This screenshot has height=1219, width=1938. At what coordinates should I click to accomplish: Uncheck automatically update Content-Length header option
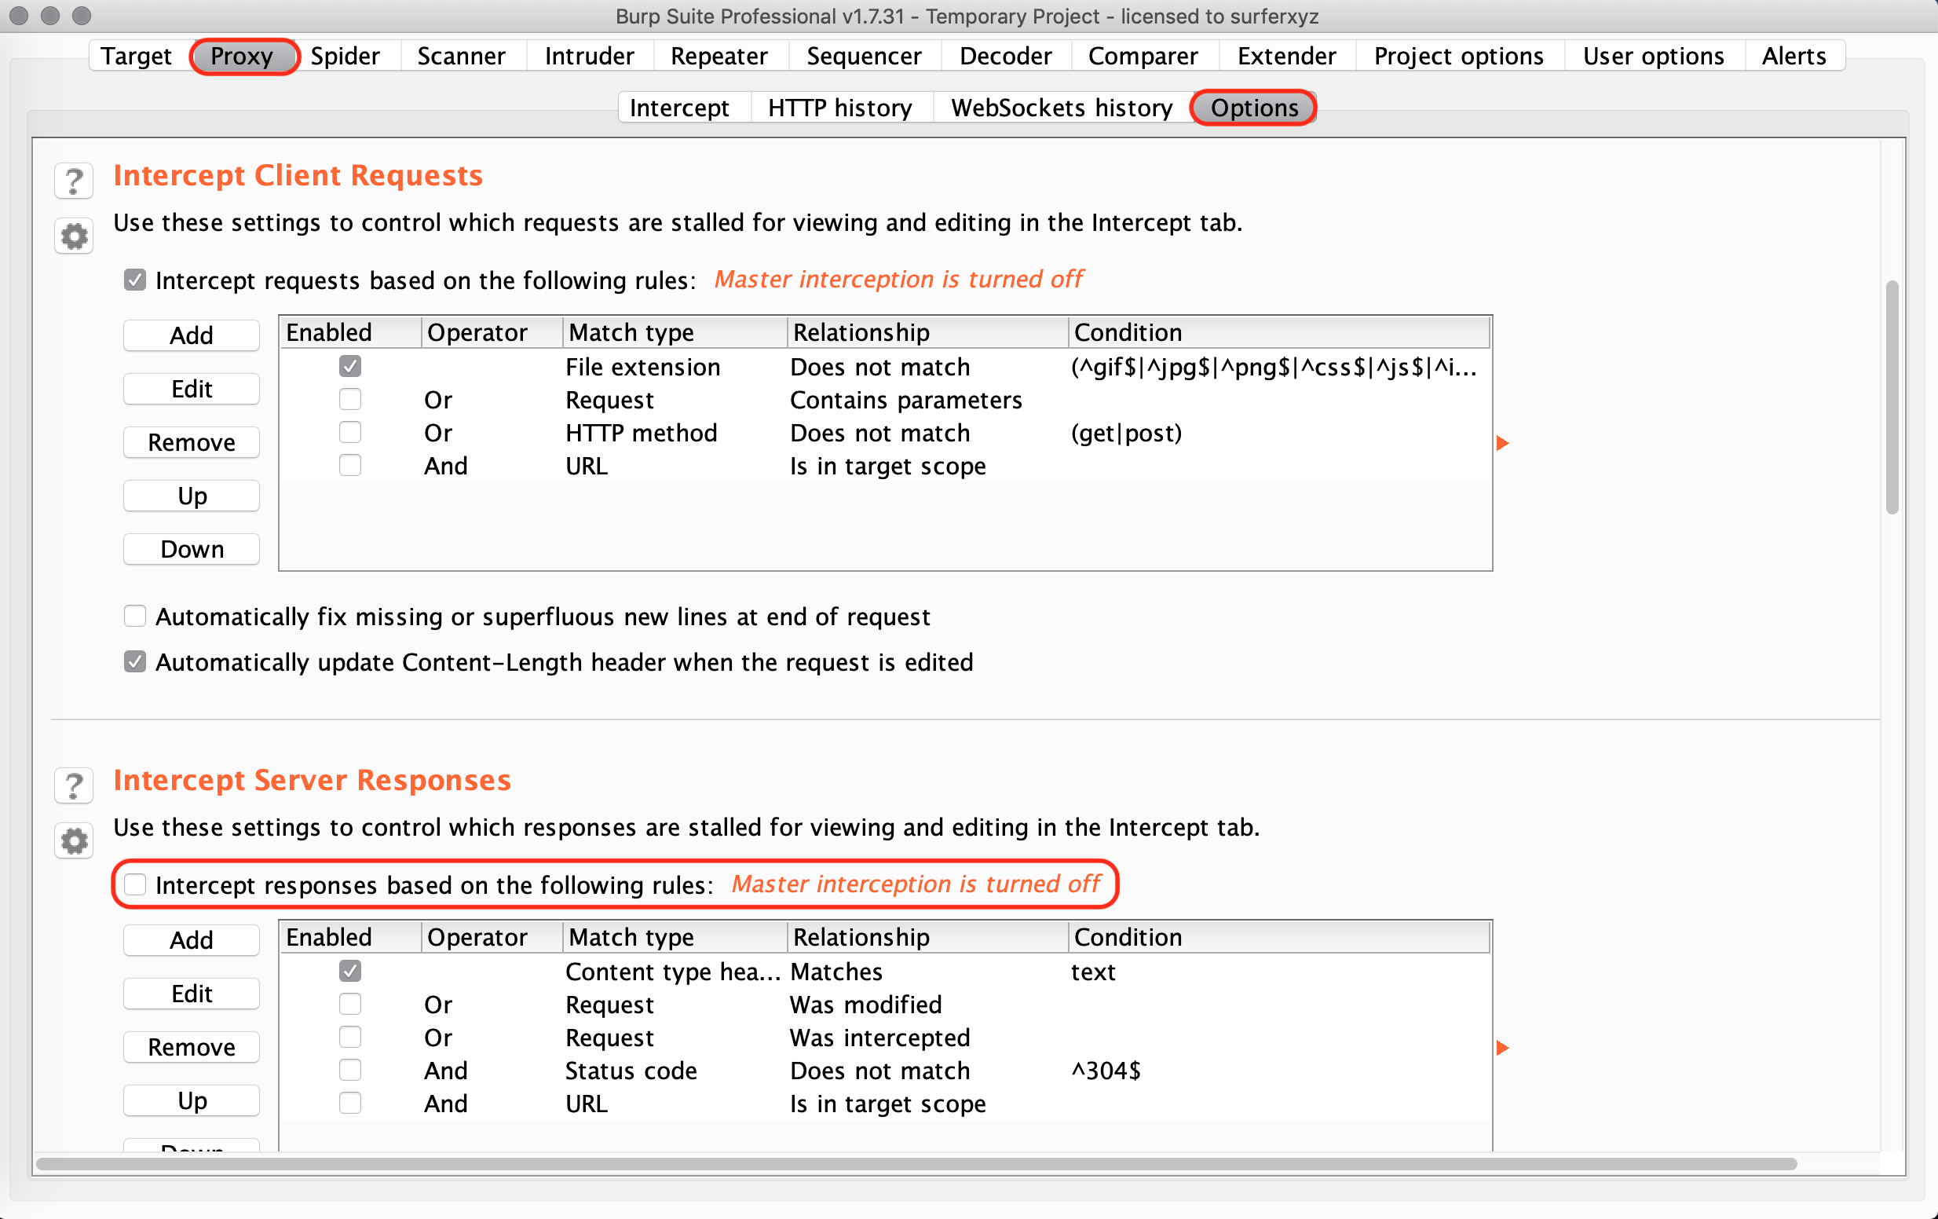coord(135,662)
